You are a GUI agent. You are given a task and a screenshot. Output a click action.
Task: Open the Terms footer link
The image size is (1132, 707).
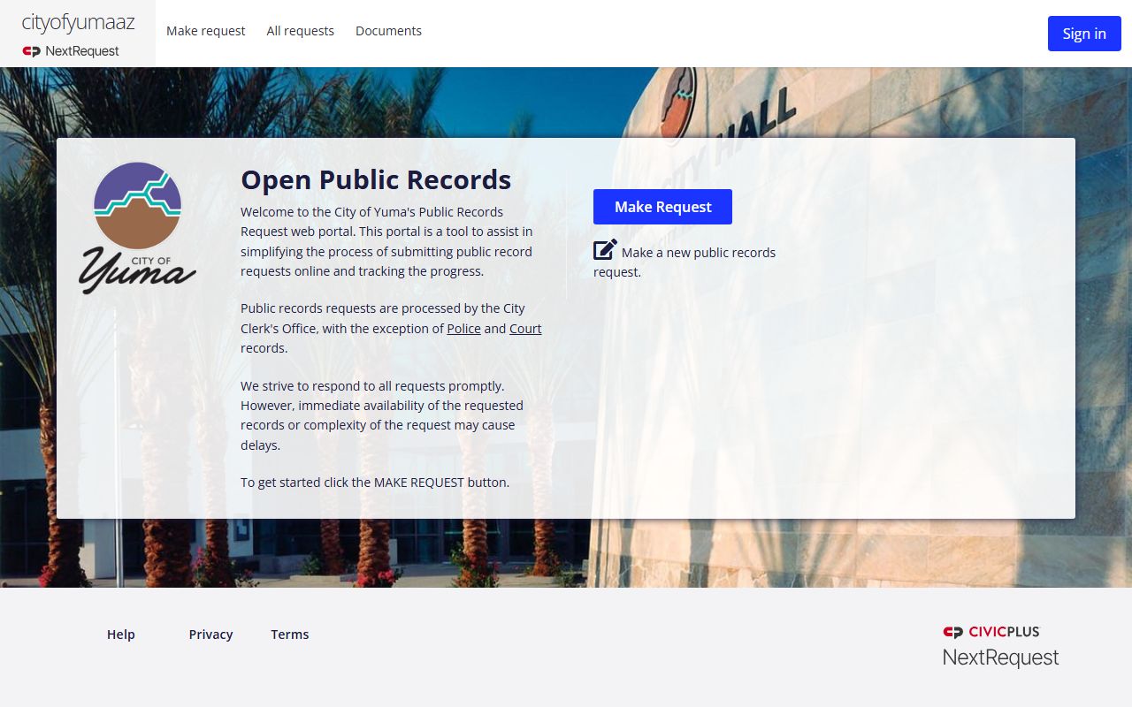point(290,635)
